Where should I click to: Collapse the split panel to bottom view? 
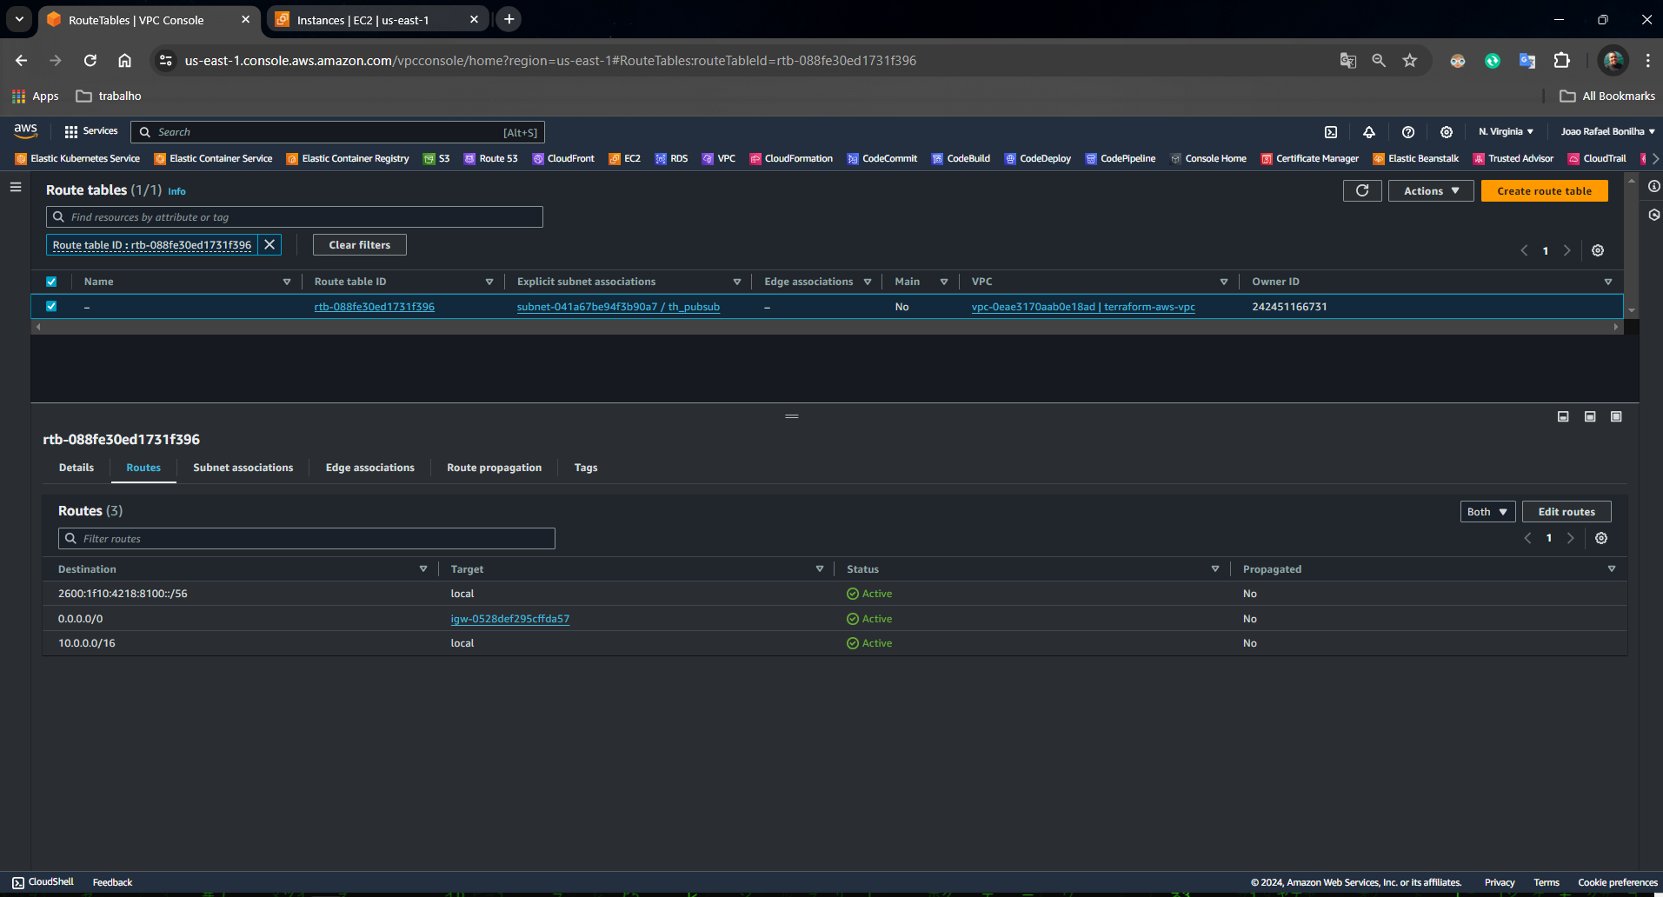[1563, 417]
